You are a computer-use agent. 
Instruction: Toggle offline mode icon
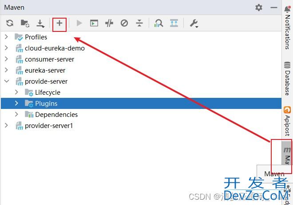pos(109,23)
